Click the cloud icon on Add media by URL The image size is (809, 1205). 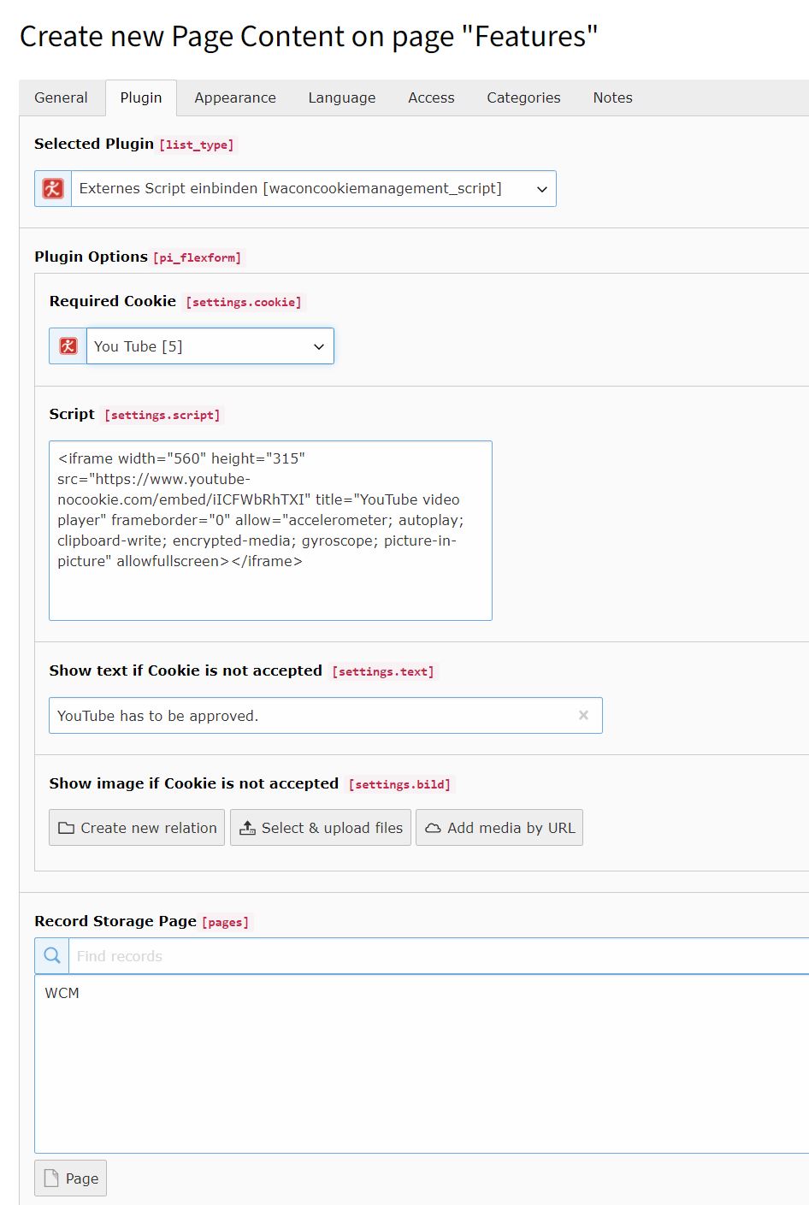[434, 827]
